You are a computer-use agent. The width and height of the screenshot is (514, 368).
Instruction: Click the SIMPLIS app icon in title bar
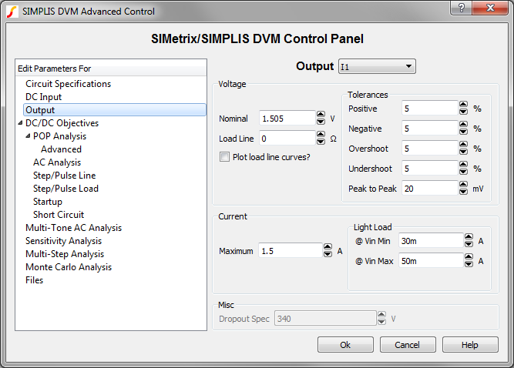click(x=11, y=12)
